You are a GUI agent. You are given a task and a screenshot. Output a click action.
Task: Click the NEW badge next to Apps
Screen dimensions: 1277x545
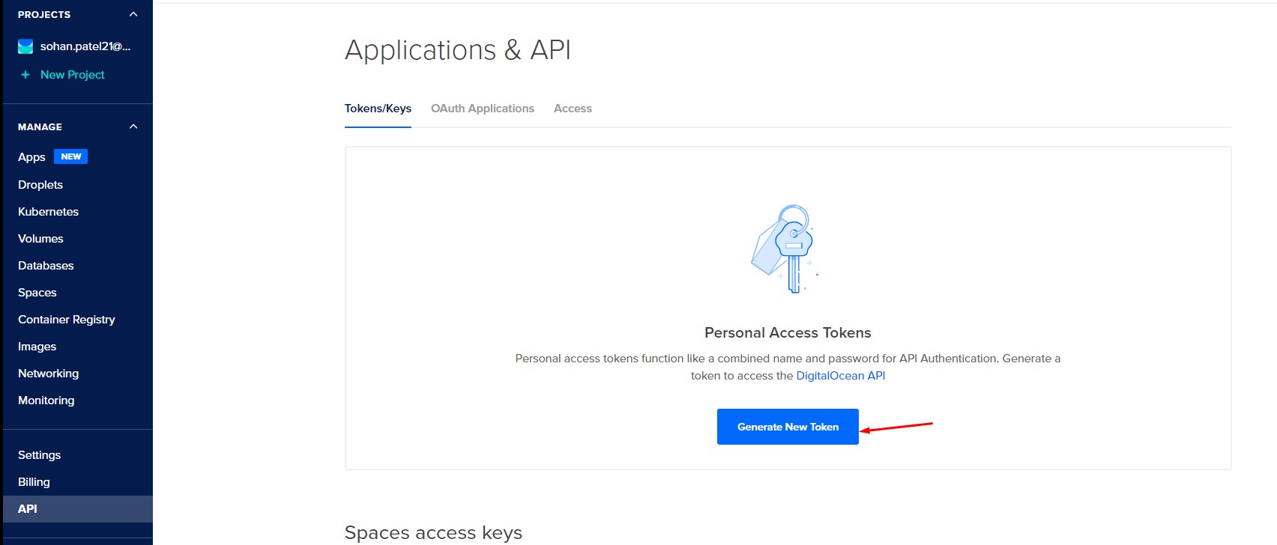point(70,156)
